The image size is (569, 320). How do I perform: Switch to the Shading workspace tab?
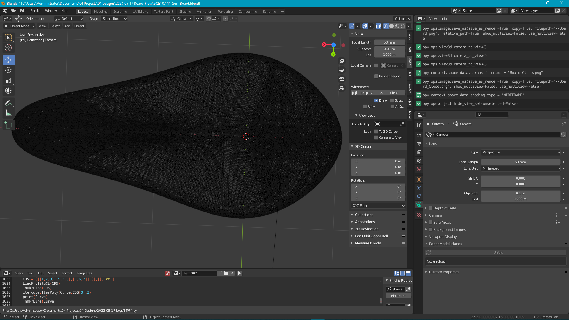(185, 12)
